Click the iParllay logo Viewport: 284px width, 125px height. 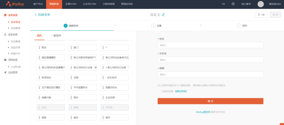click(16, 4)
